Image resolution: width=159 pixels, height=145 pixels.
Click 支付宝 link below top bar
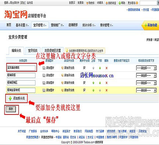[146, 10]
